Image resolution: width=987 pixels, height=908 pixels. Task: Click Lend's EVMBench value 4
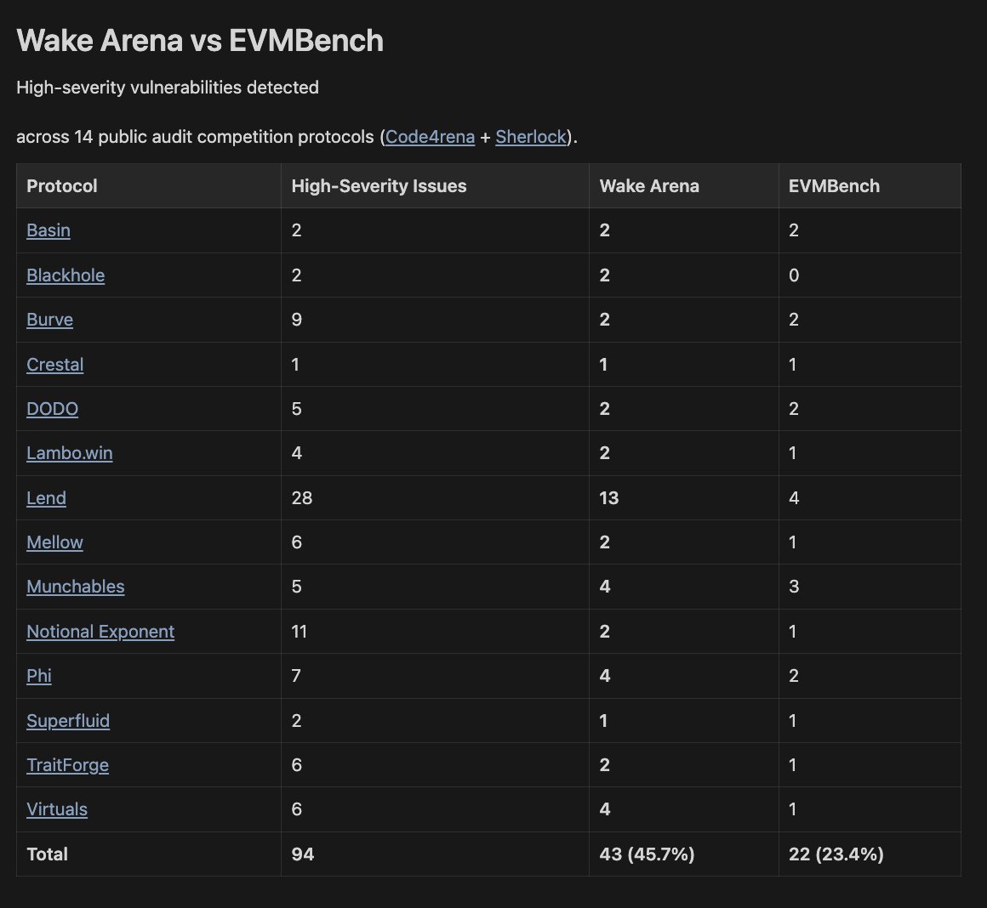point(794,498)
